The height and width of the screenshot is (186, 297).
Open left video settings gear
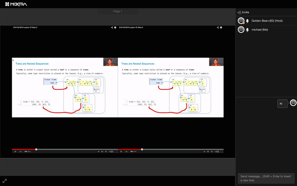[x=106, y=151]
